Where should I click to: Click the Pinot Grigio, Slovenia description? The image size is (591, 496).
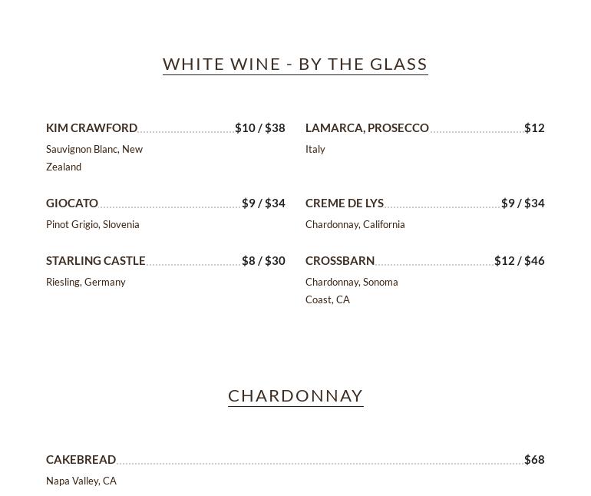(93, 225)
